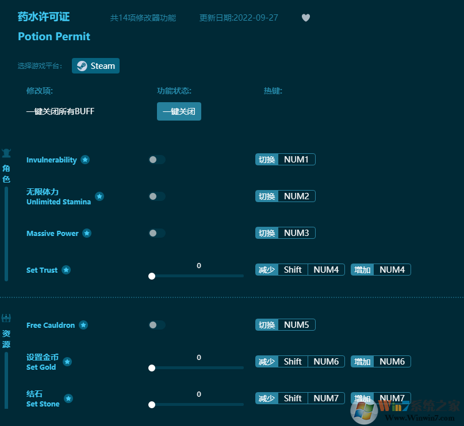Click 增加 NUM6 to increase gold
The image size is (464, 426).
[381, 361]
